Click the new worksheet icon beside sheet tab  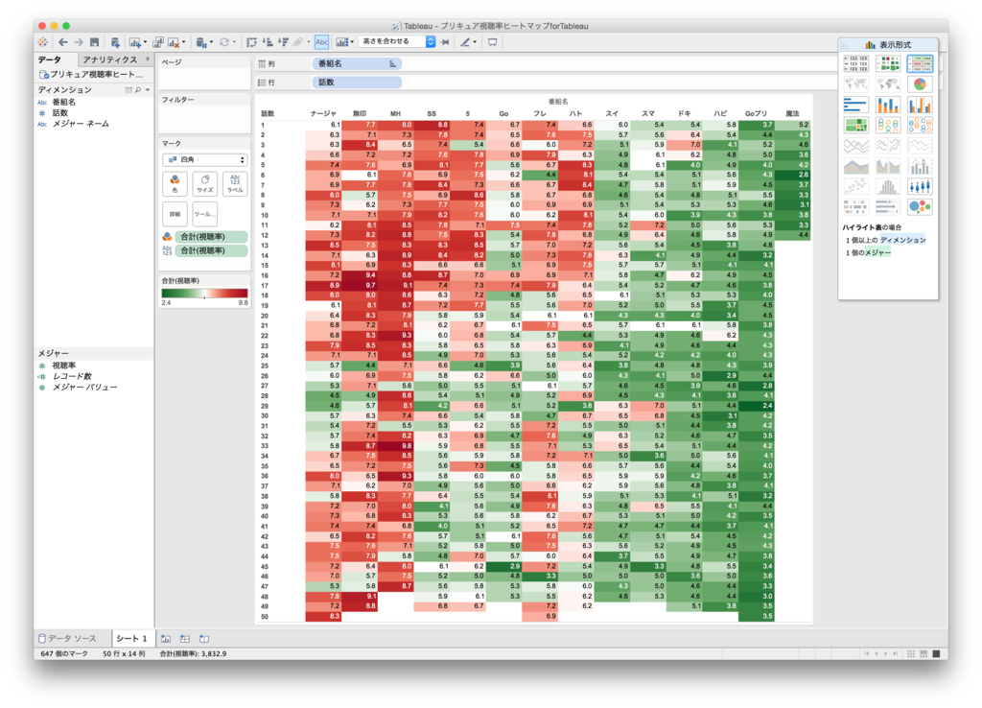click(165, 639)
